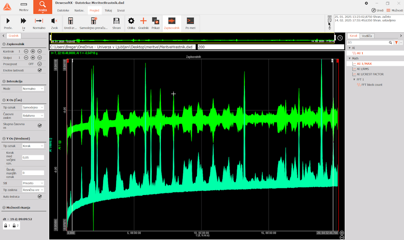The width and height of the screenshot is (404, 240).
Task: Collapse the Interakcija section
Action: [x=4, y=81]
